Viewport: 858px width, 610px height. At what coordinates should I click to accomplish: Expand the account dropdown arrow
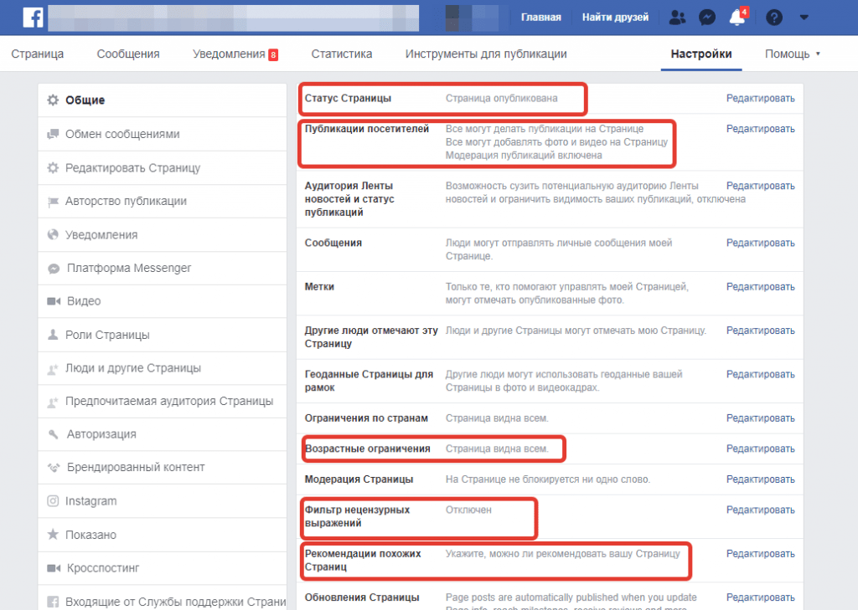[x=804, y=18]
